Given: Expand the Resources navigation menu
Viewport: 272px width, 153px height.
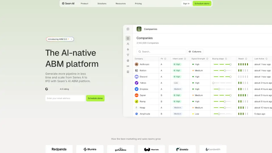Looking at the screenshot, I should click(x=121, y=4).
